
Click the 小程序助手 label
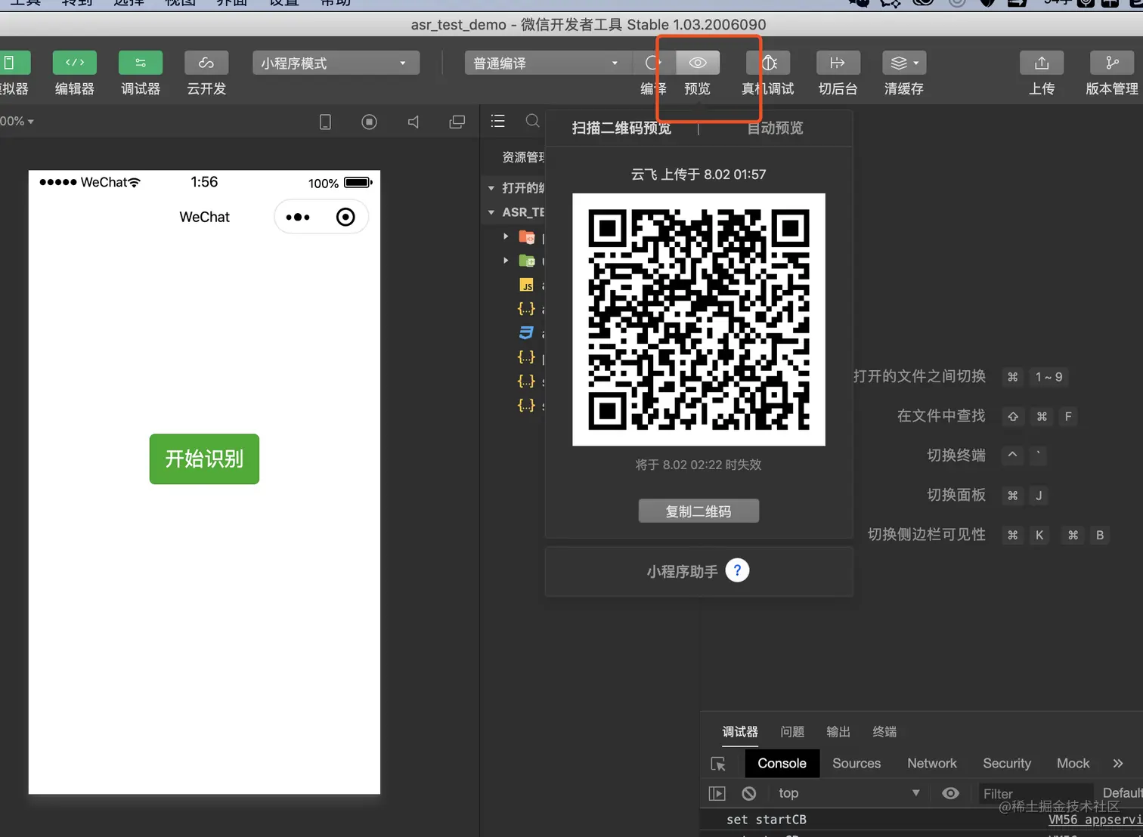pos(682,571)
